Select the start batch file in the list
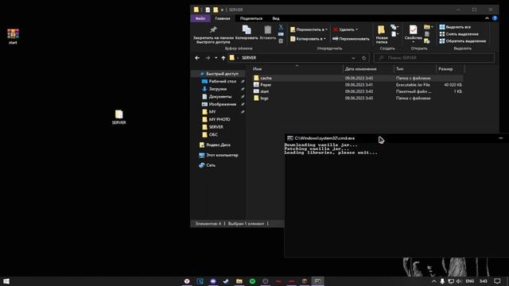This screenshot has width=509, height=286. 358,91
